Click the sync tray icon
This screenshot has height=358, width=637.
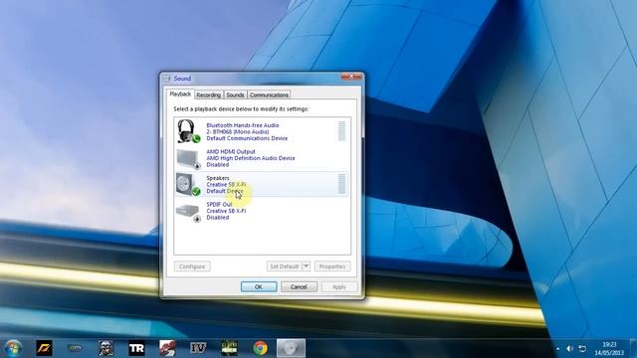(582, 349)
